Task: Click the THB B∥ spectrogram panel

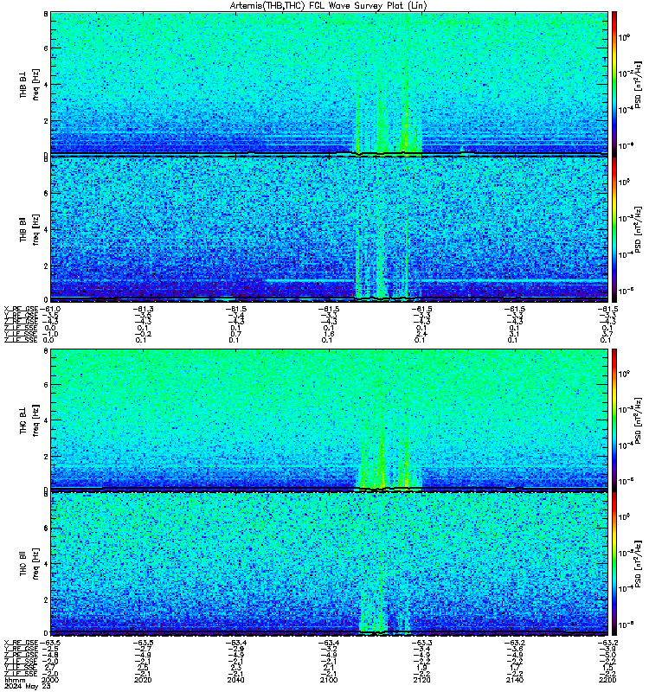Action: pyautogui.click(x=329, y=229)
